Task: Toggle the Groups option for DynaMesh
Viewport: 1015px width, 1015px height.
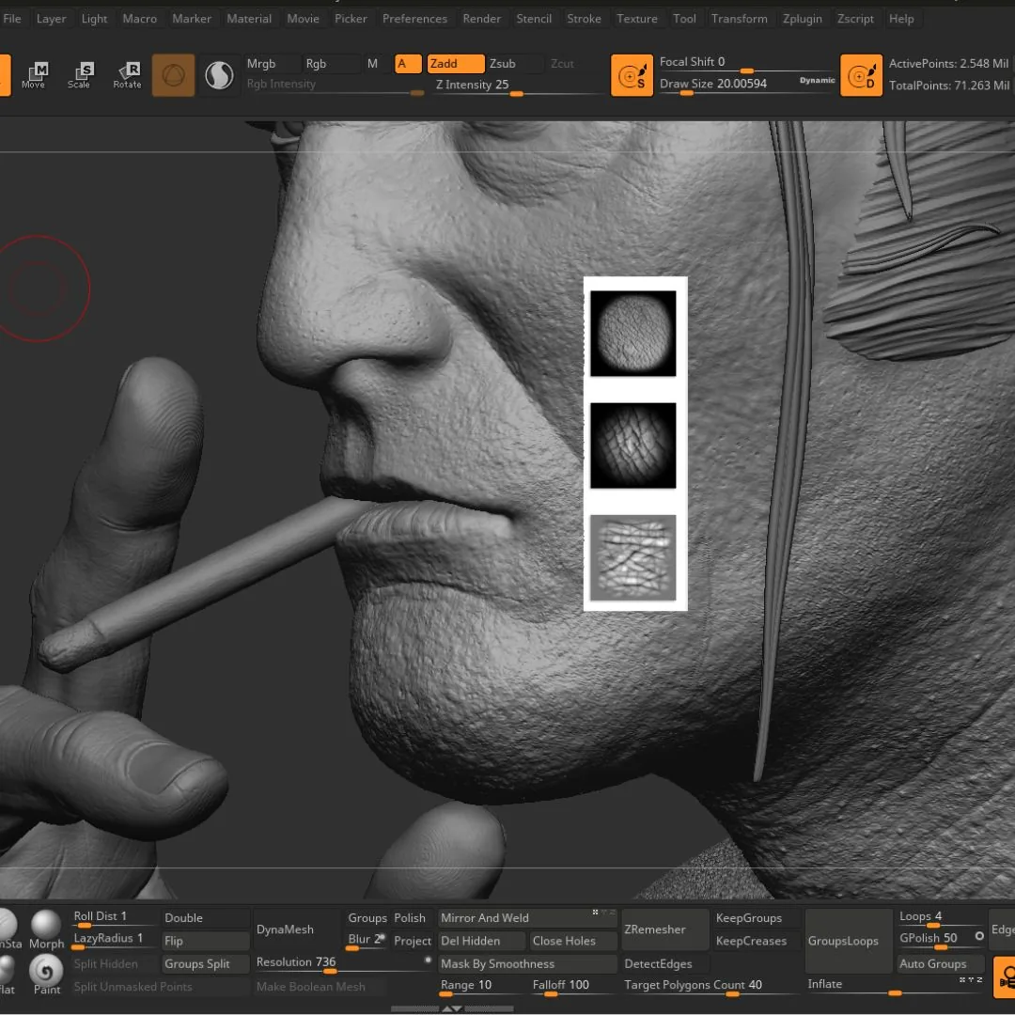Action: [367, 918]
